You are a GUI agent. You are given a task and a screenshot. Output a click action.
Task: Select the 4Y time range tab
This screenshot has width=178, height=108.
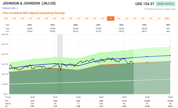pos(135,19)
